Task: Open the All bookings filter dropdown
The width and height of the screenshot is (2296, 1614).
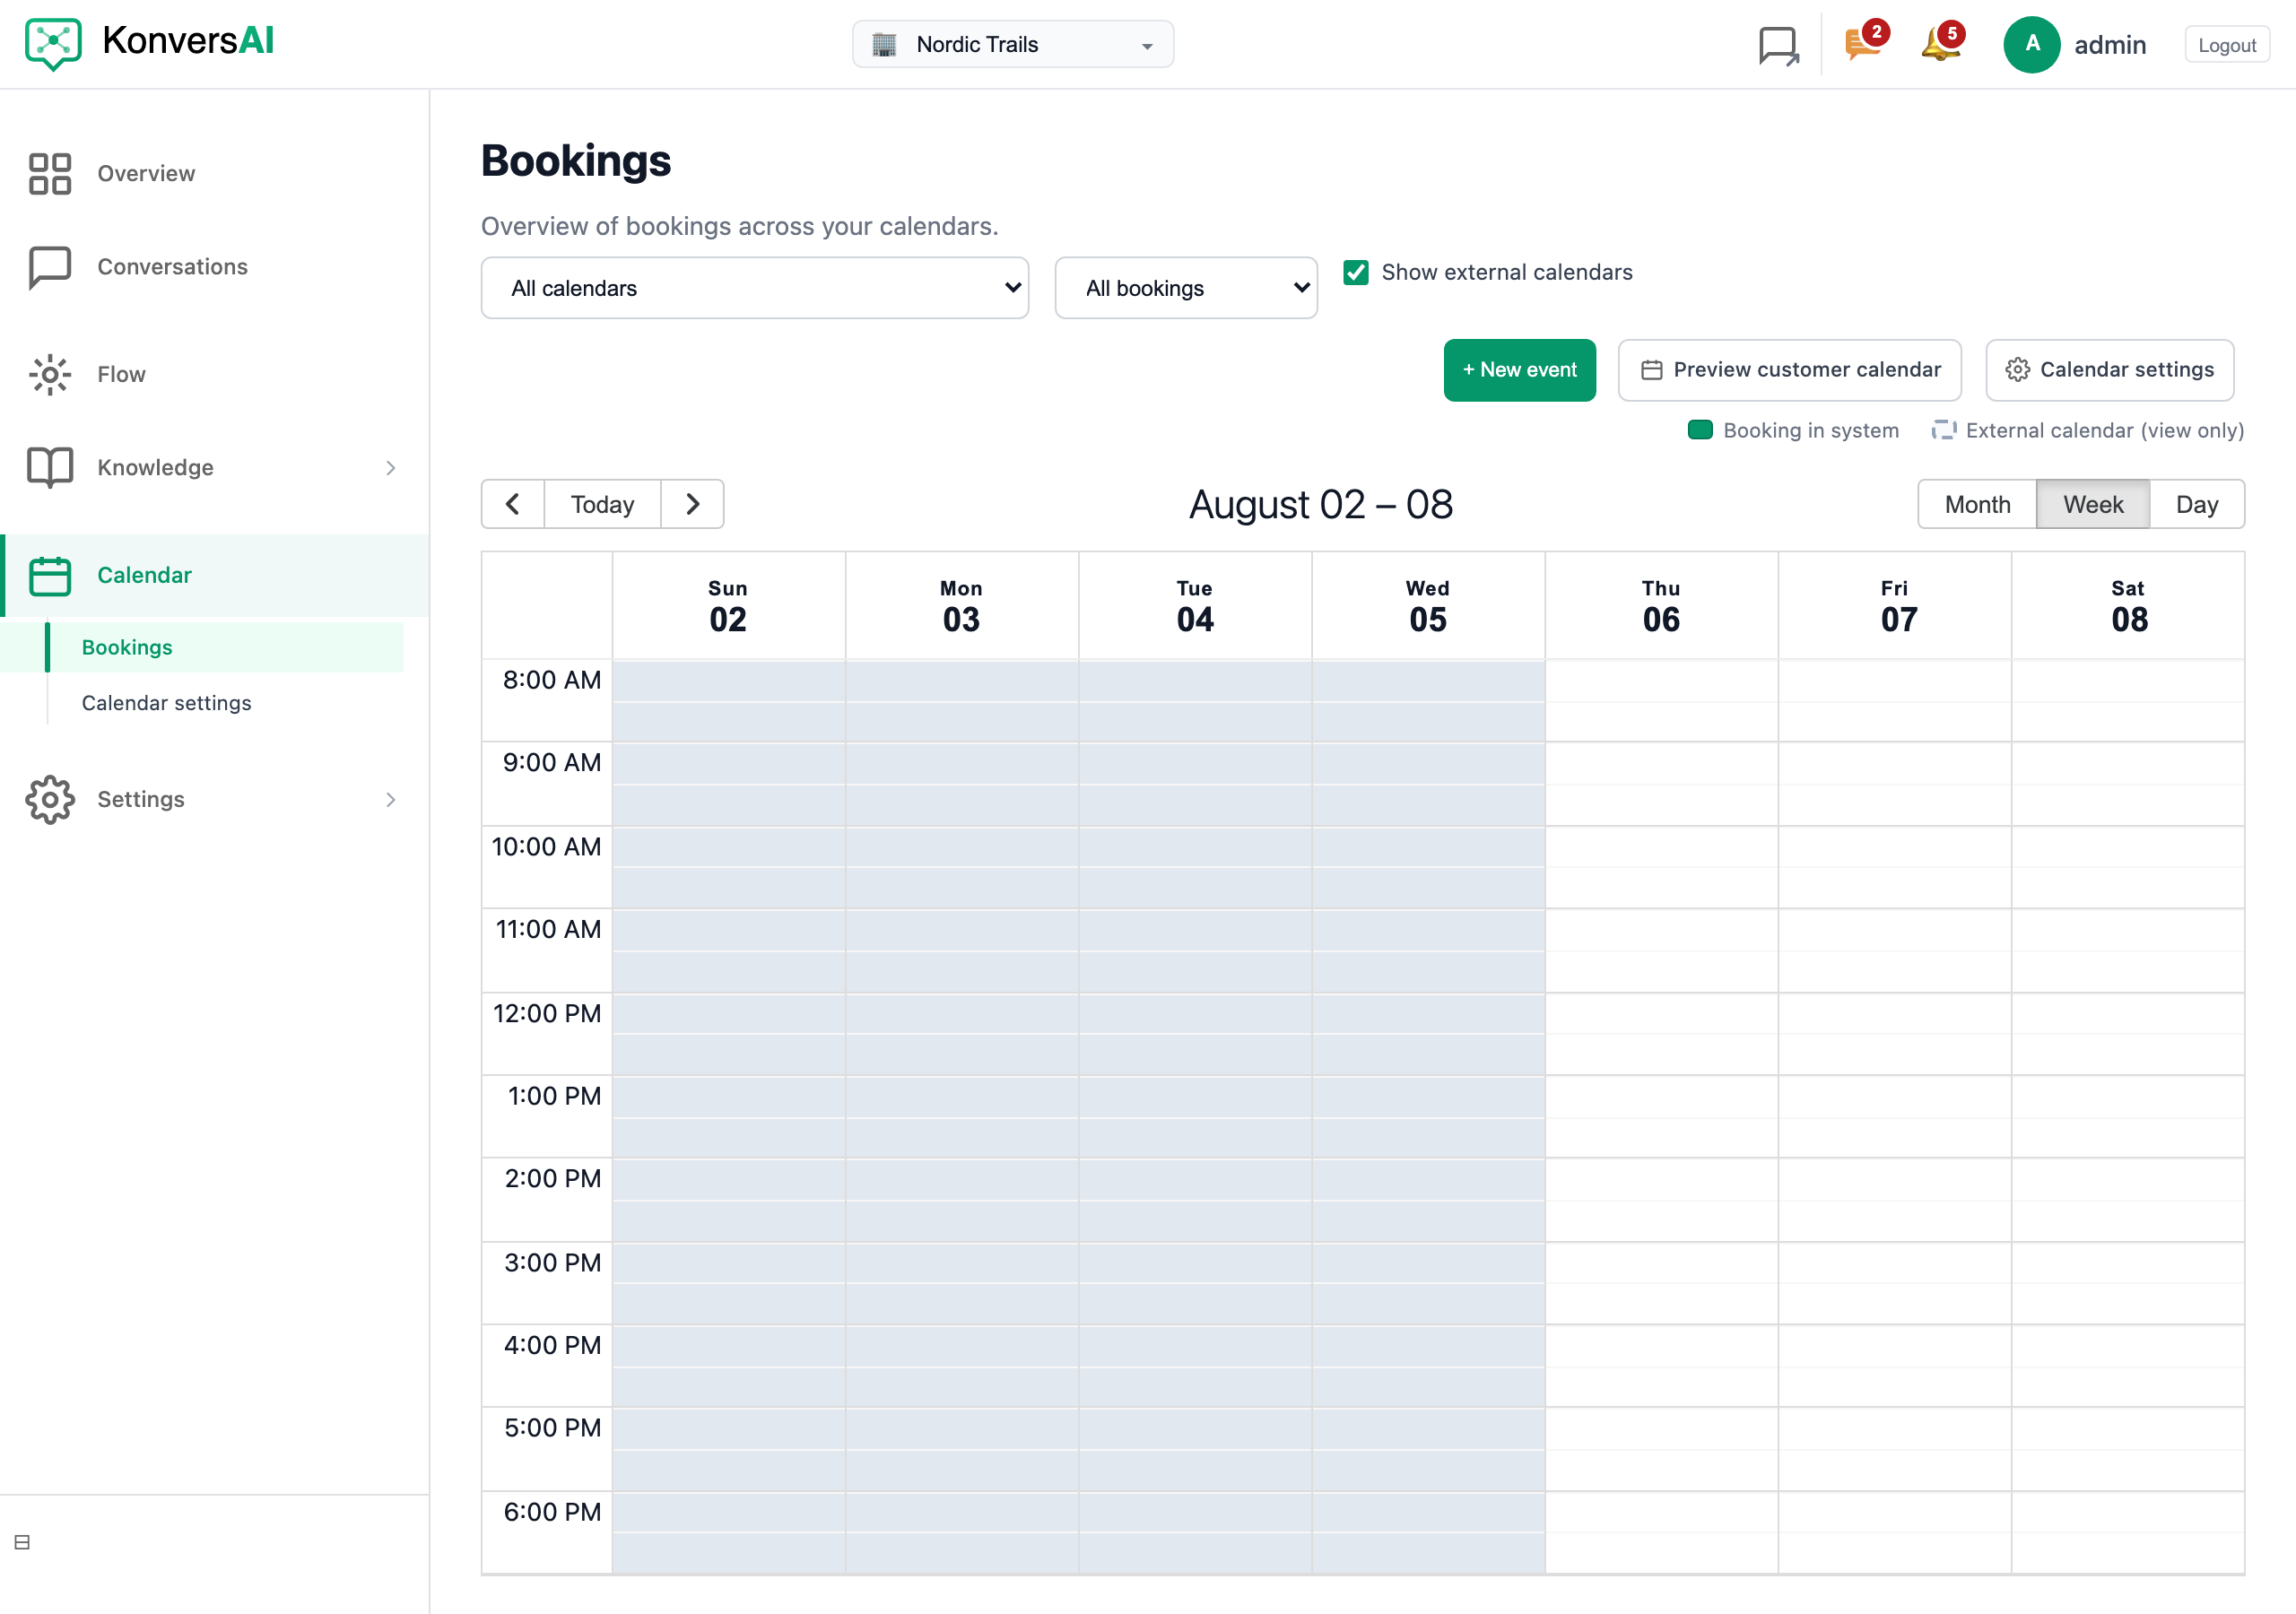Action: (x=1186, y=288)
